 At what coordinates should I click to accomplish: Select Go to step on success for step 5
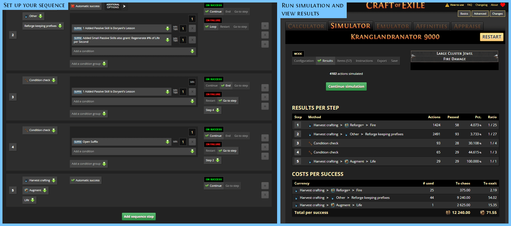pos(232,186)
